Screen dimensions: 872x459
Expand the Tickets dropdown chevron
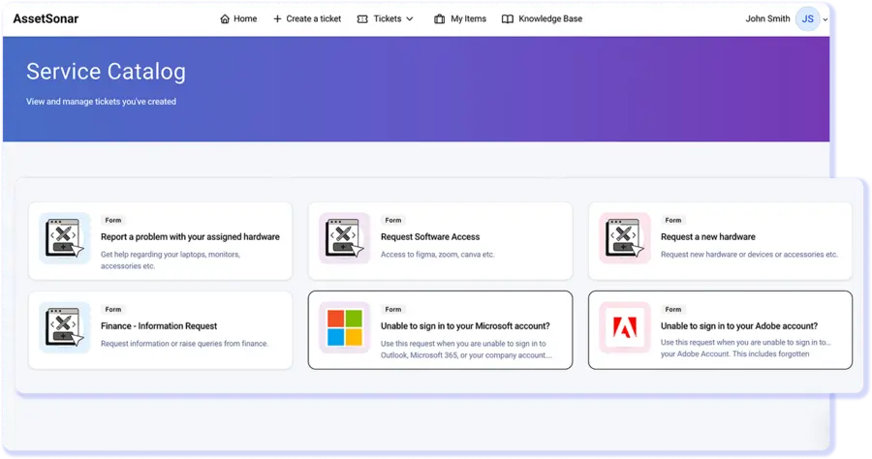coord(410,19)
